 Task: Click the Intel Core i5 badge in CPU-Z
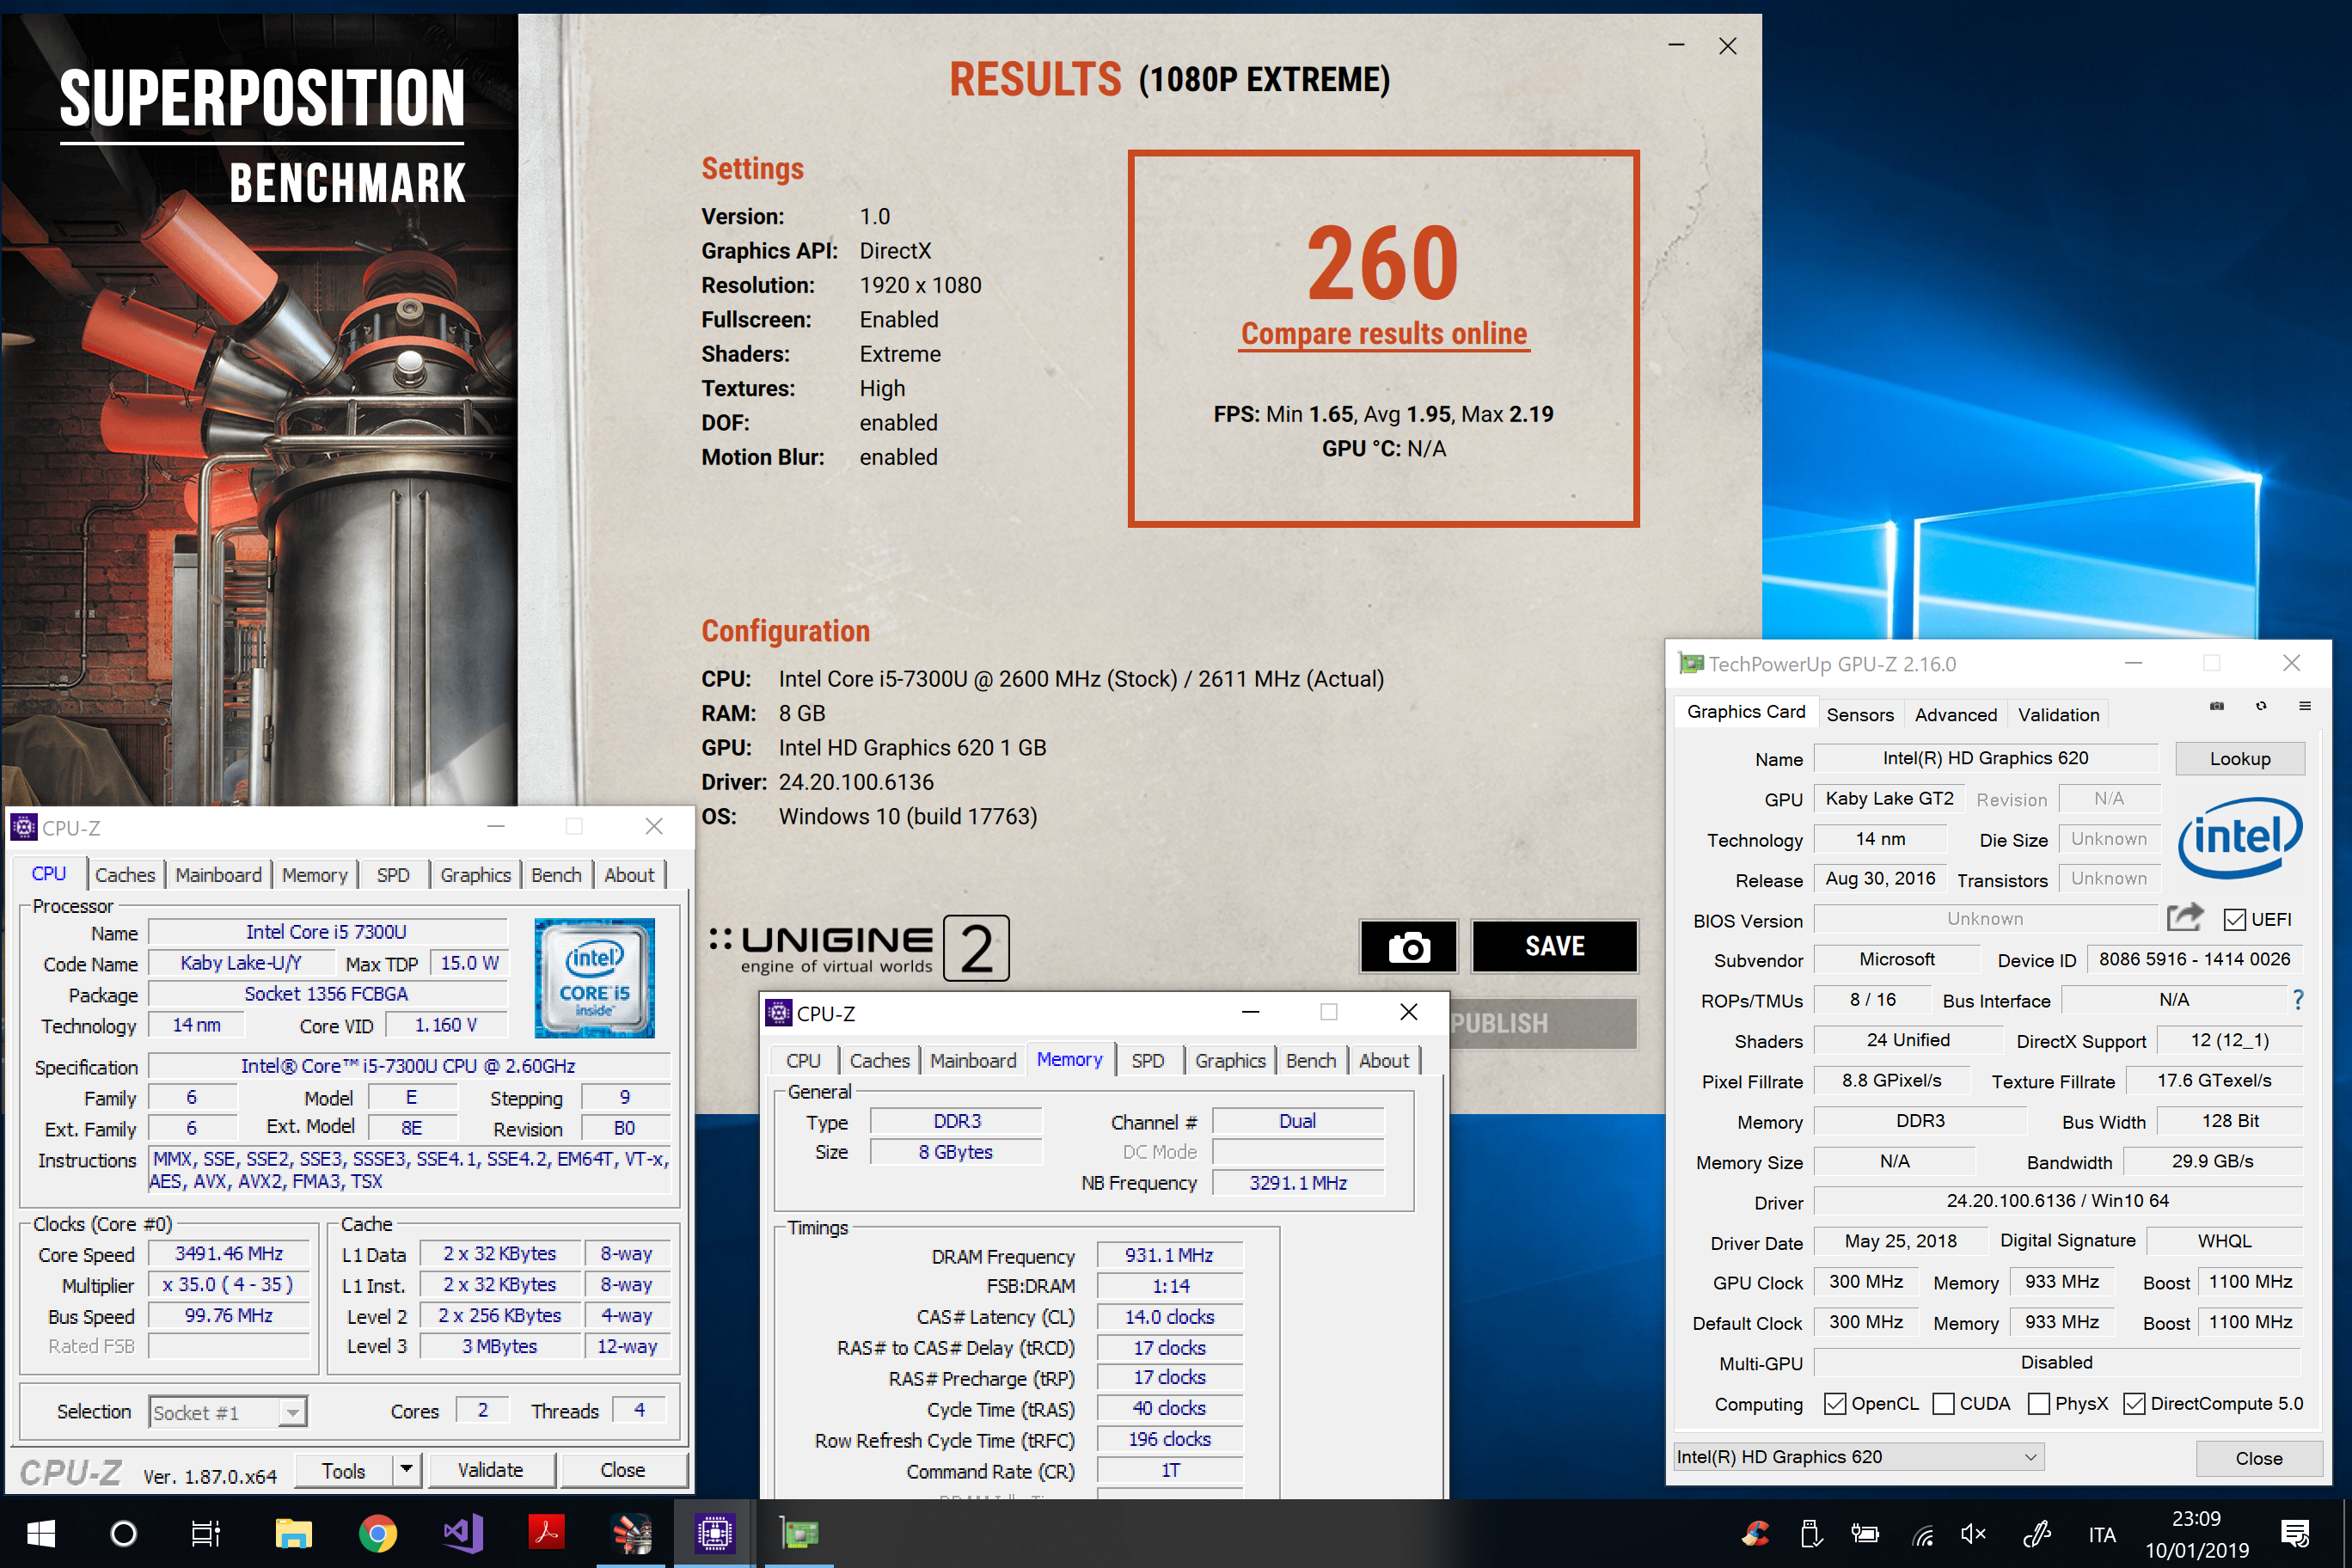click(x=594, y=978)
